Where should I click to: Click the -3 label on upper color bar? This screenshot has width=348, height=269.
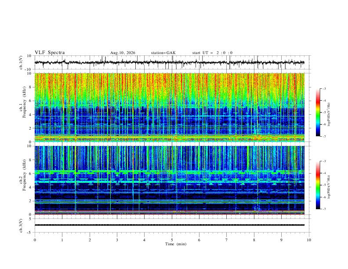tap(324, 88)
